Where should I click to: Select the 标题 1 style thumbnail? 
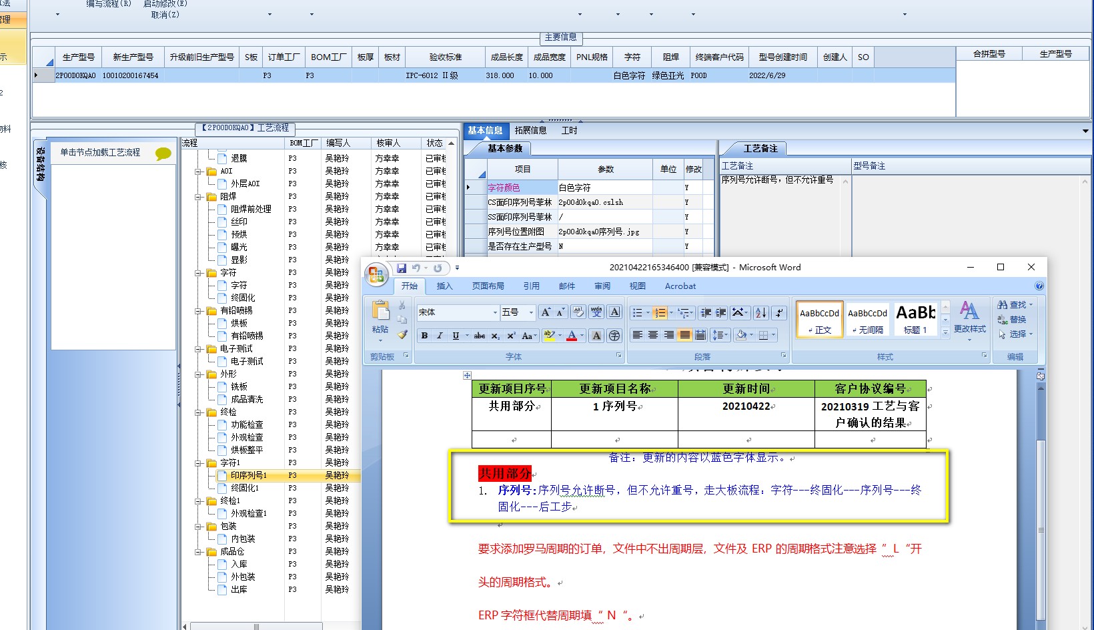(915, 319)
